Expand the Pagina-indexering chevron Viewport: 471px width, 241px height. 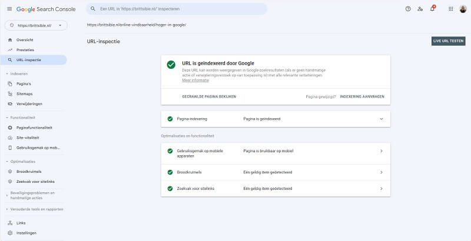click(x=381, y=119)
